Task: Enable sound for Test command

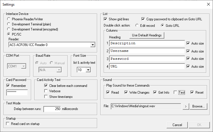Action: (x=176, y=92)
